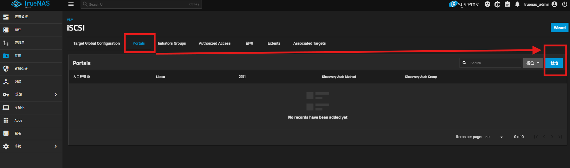
Task: Click the 共用 breadcrumb link above iSCSI
Action: pos(70,19)
